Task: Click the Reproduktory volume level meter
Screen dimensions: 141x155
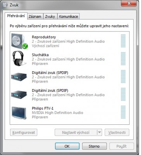Action: [x=123, y=41]
